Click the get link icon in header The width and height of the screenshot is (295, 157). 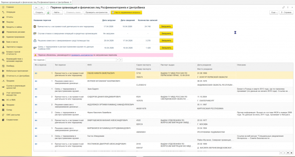[x=283, y=8]
